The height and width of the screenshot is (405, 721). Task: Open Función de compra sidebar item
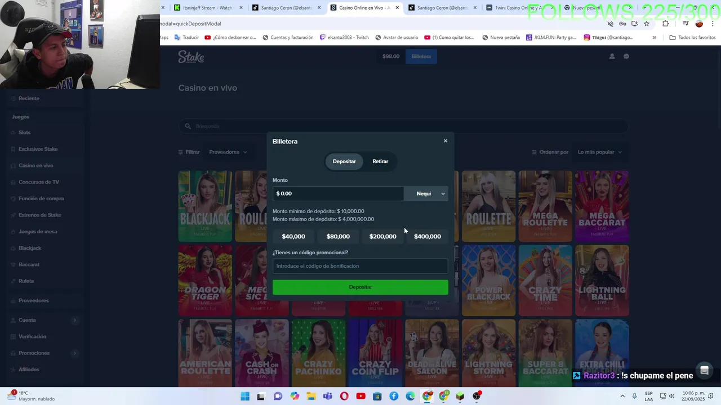click(x=41, y=199)
